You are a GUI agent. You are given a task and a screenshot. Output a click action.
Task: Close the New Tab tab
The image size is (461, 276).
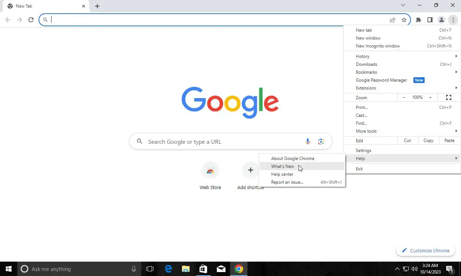point(84,6)
